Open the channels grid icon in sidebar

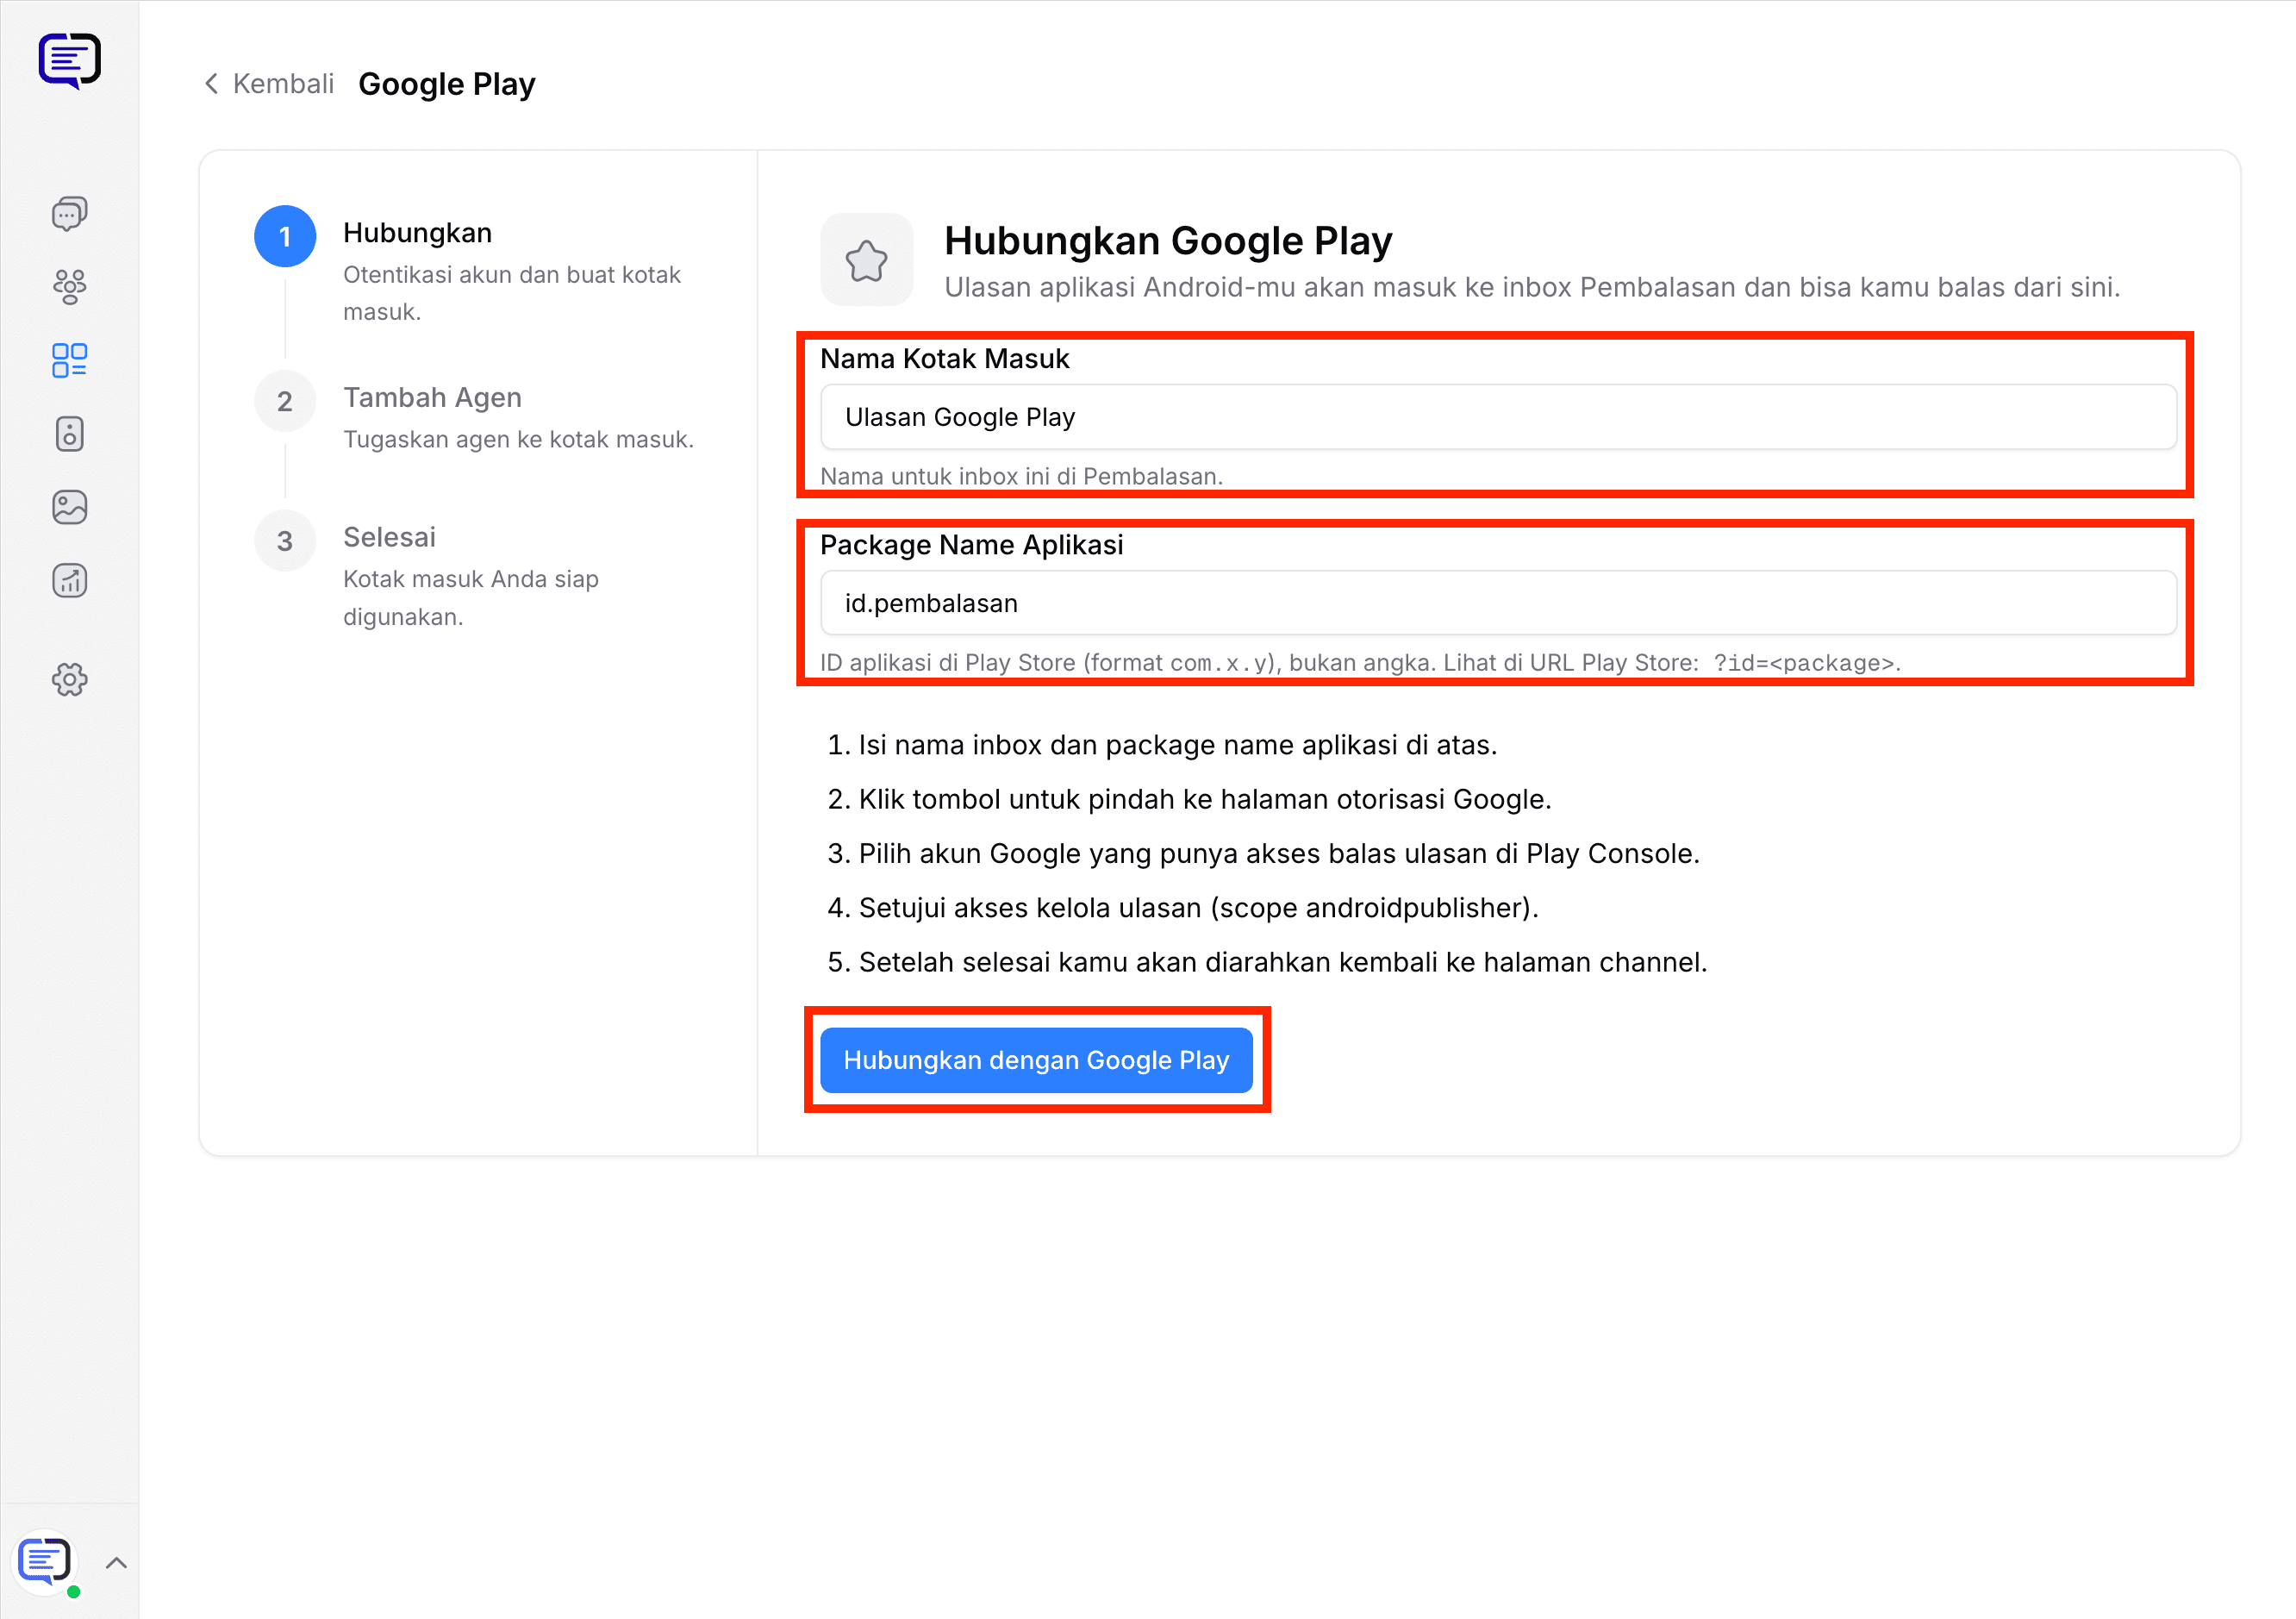tap(69, 360)
